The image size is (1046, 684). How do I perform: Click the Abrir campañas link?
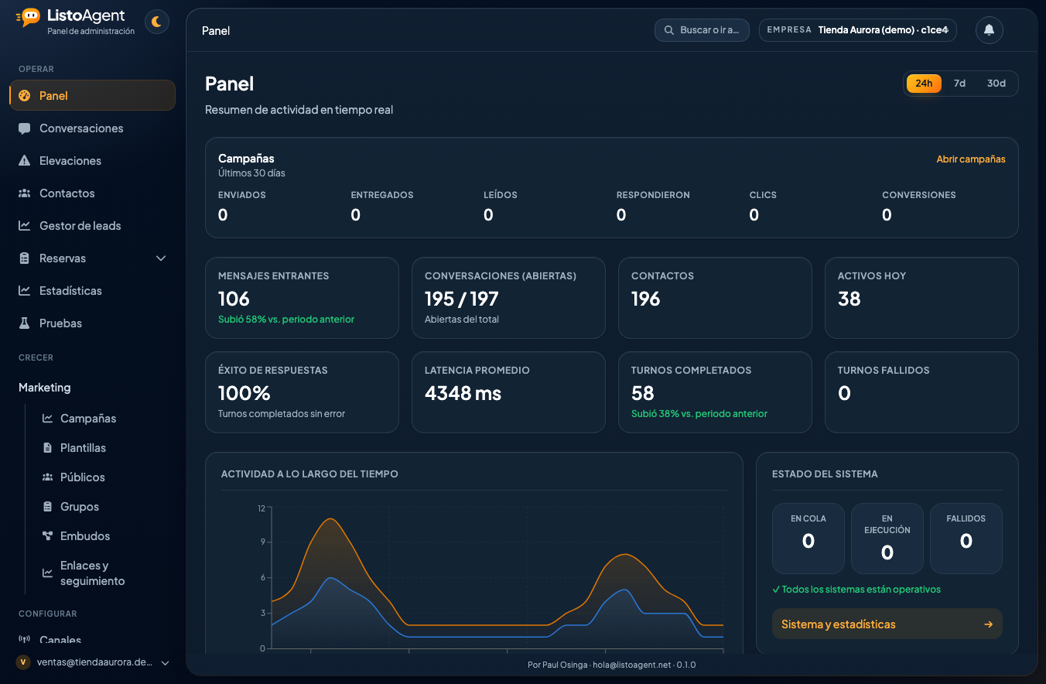(x=971, y=159)
